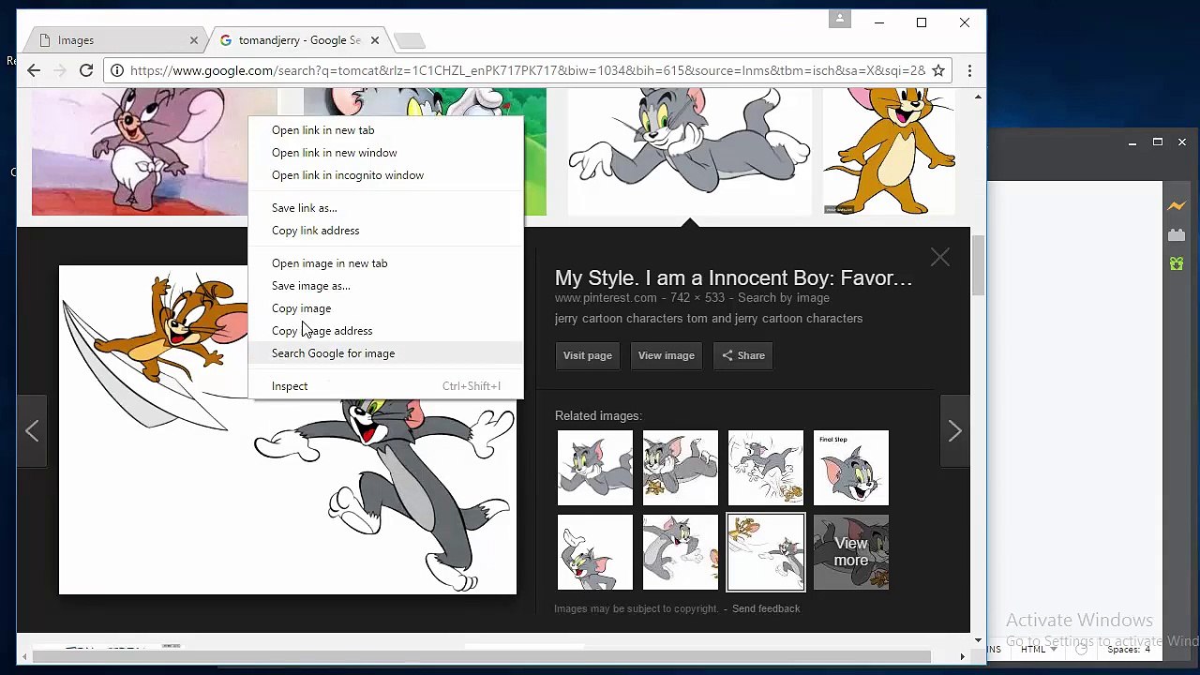Go back using the browser back arrow
The image size is (1200, 675).
(x=34, y=70)
